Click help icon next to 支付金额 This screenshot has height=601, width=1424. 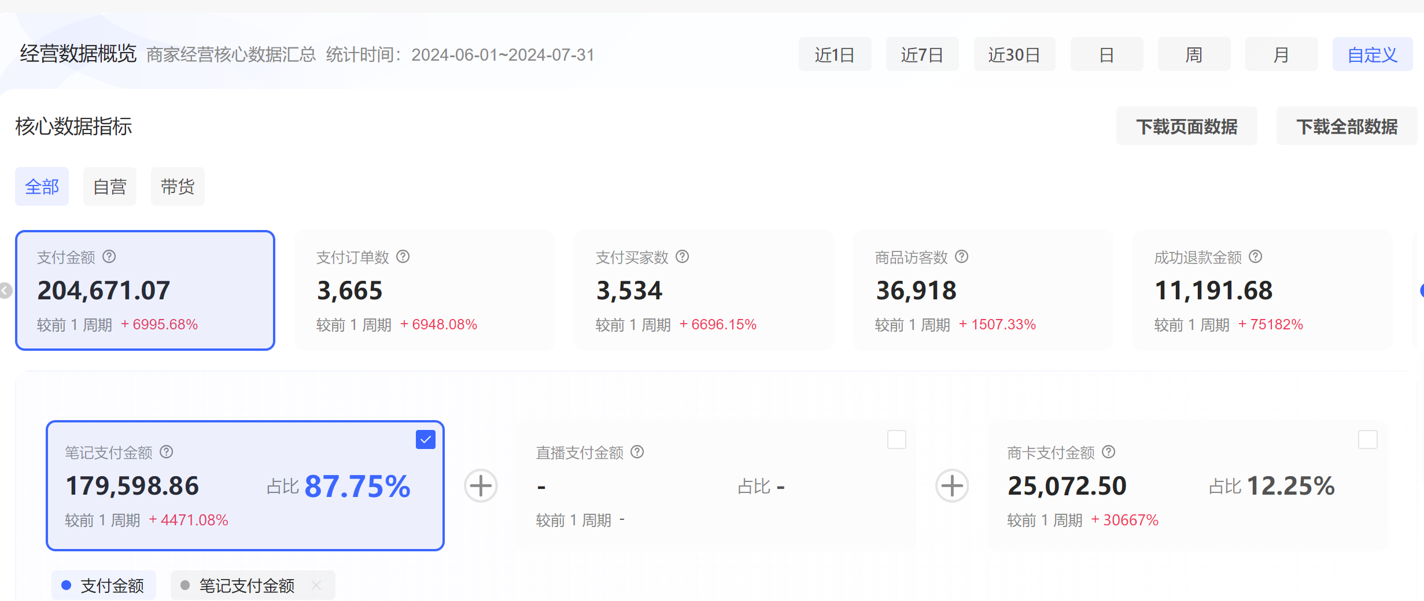(109, 257)
